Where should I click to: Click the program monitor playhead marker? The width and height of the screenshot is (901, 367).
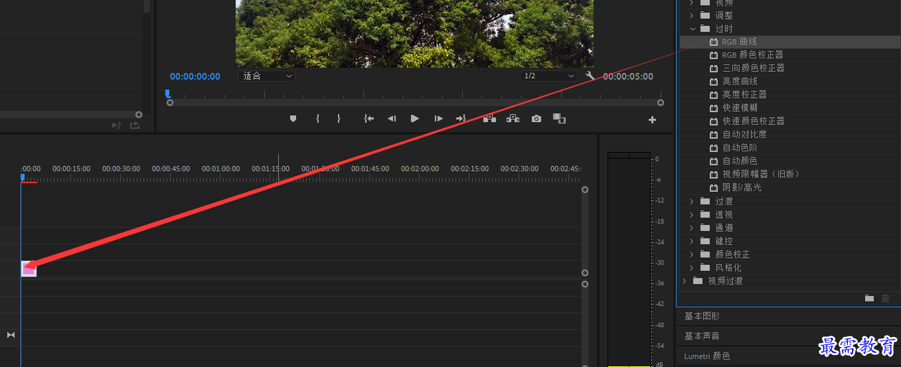[167, 94]
